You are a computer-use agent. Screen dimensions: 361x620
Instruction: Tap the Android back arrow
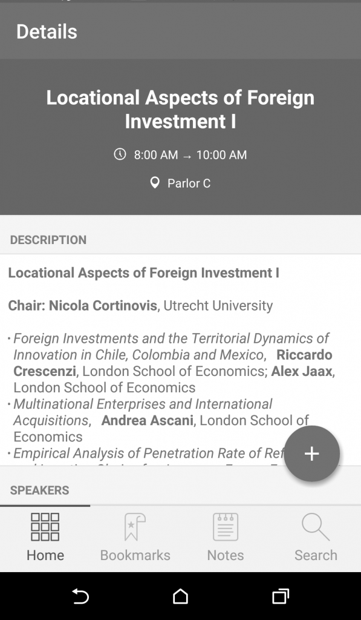(80, 596)
